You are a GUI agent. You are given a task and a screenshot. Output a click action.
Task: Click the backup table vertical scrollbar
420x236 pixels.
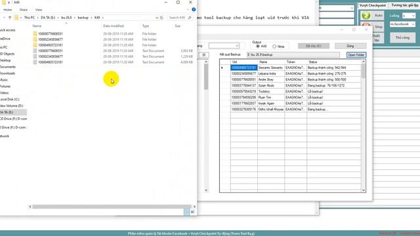[x=364, y=71]
